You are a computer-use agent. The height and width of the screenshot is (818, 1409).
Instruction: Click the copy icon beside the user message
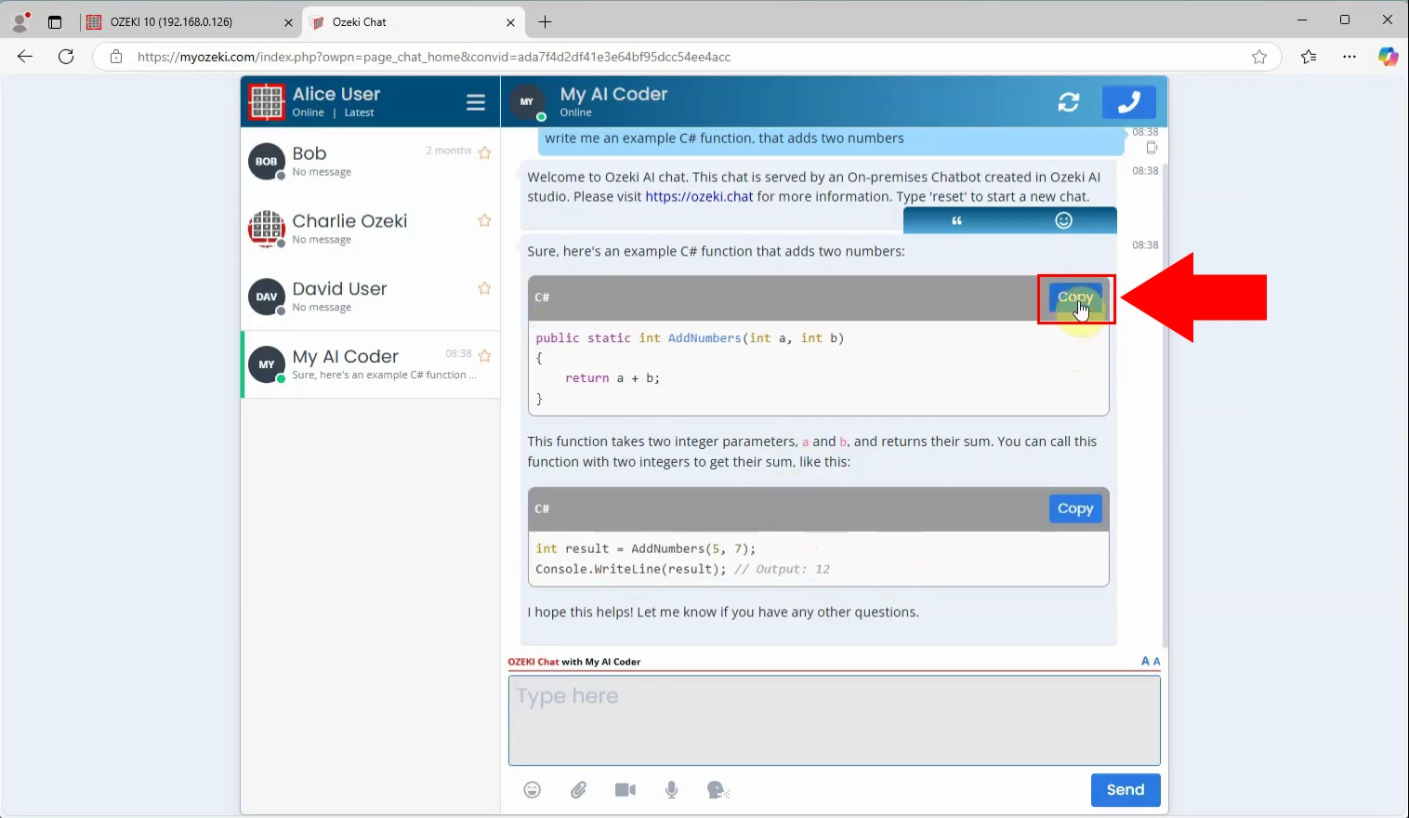click(1152, 147)
